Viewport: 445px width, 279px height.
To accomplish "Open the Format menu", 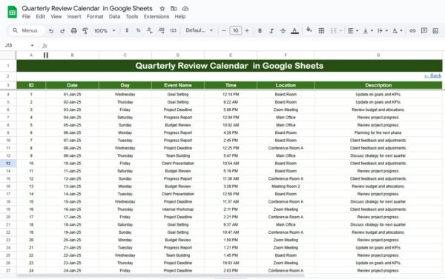I will (x=95, y=17).
